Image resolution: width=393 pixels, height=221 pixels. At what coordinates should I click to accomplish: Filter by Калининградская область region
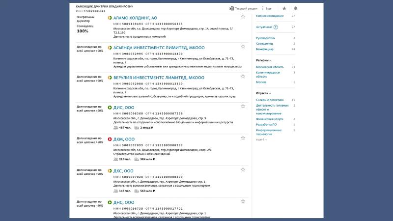268,75
